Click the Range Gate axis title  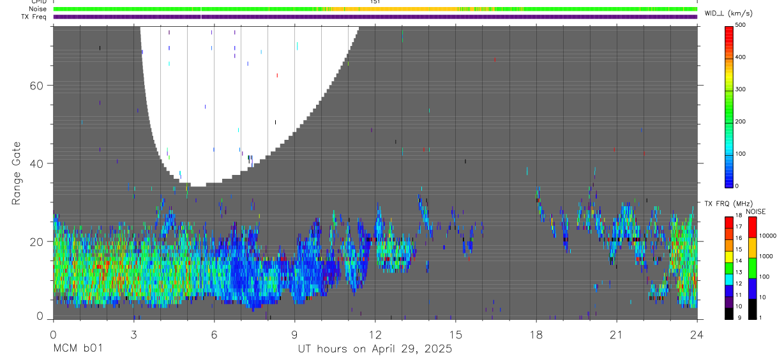click(x=16, y=172)
